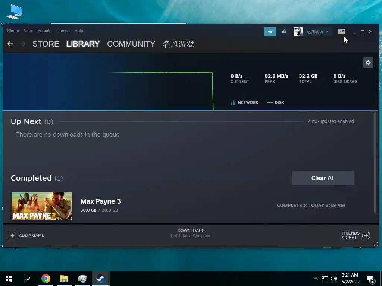Open Google Chrome from taskbar
The height and width of the screenshot is (286, 382).
pyautogui.click(x=46, y=279)
